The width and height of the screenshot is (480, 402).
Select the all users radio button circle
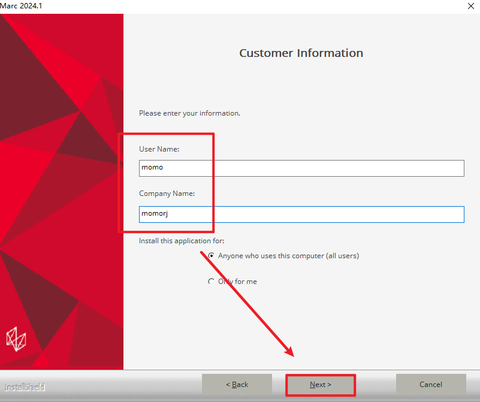pos(211,256)
